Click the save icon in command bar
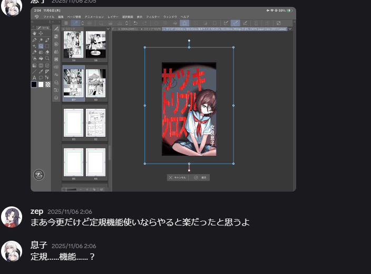 click(x=120, y=23)
